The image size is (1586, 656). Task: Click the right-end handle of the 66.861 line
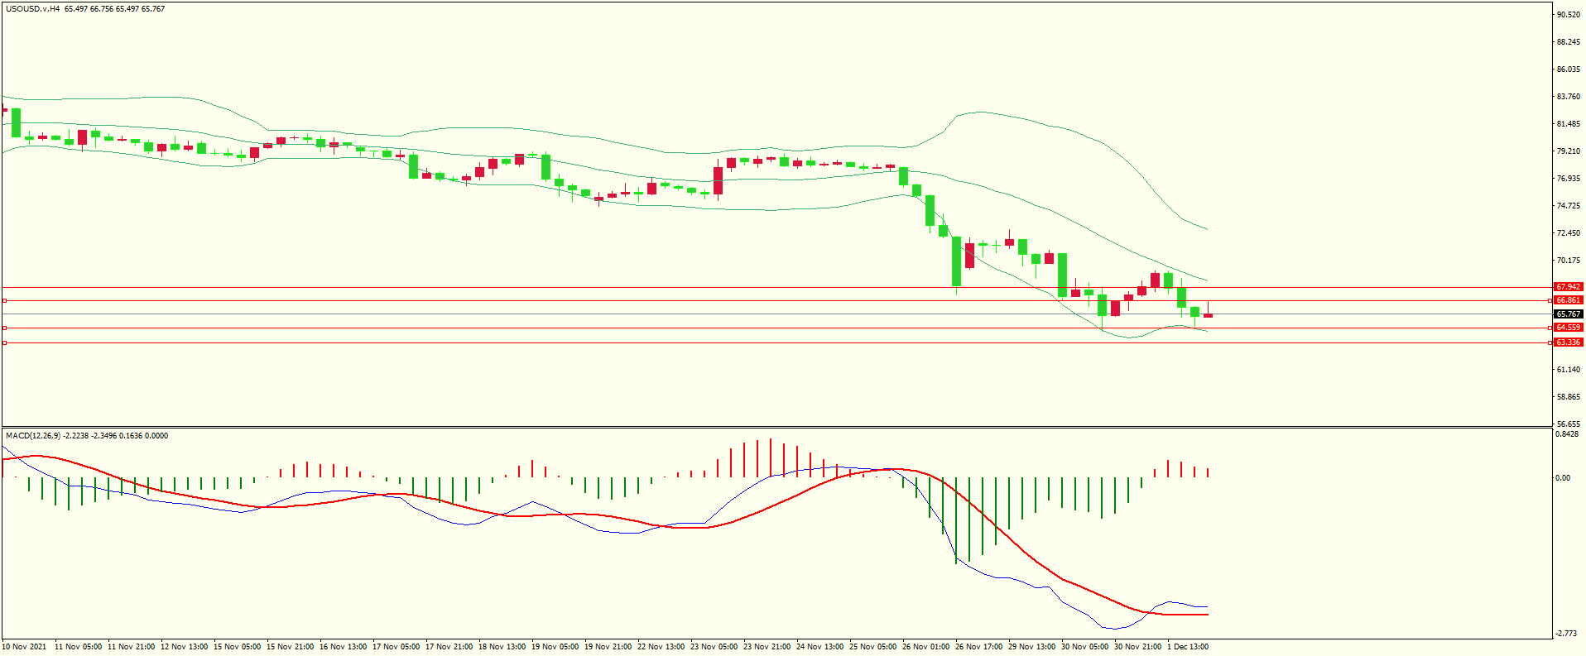click(x=1550, y=300)
